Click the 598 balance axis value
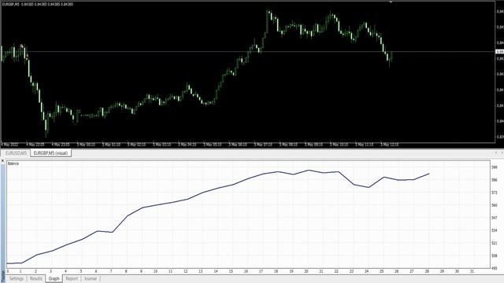This screenshot has height=283, width=504. coord(494,167)
